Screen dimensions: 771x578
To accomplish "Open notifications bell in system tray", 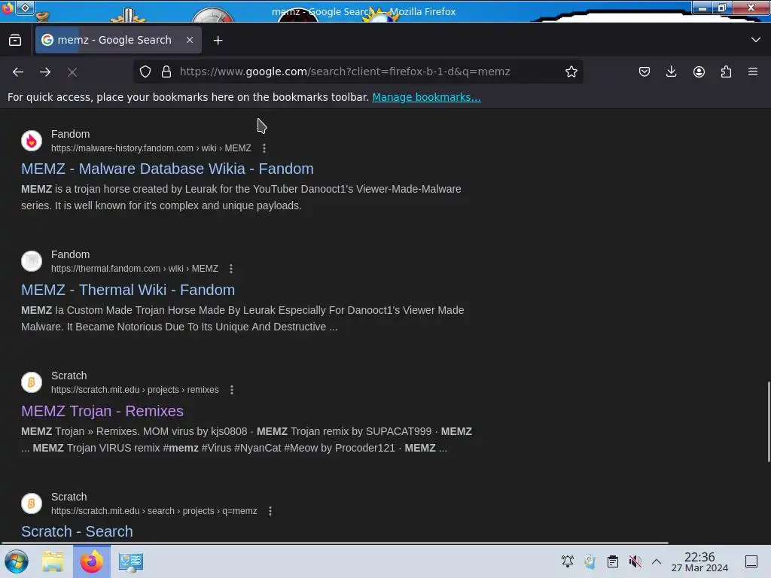I will [x=568, y=561].
